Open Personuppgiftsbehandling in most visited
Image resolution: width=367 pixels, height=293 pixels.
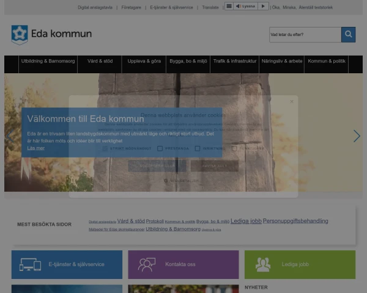point(295,221)
